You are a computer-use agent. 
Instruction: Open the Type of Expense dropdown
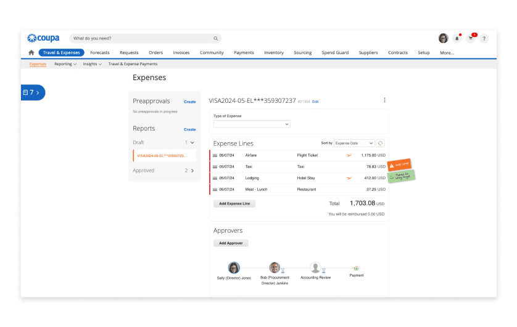pyautogui.click(x=252, y=124)
